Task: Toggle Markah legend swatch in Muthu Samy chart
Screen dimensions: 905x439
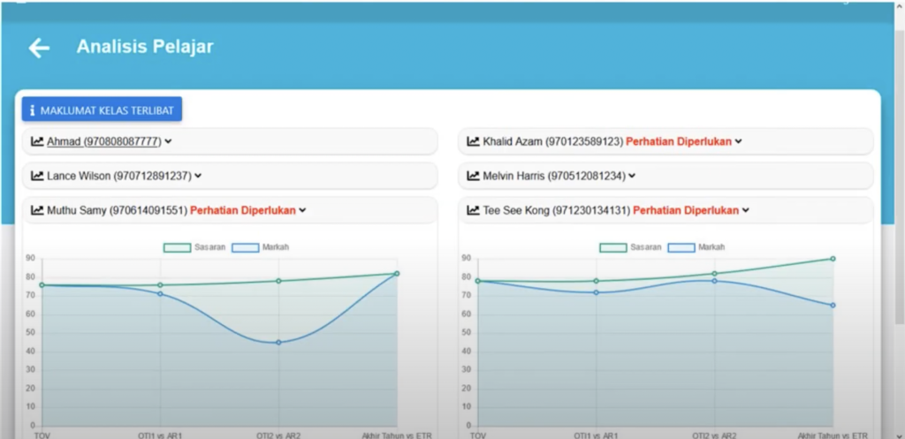Action: [246, 247]
